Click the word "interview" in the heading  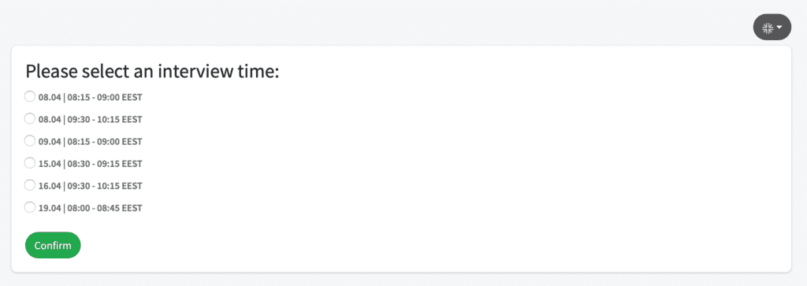point(195,72)
